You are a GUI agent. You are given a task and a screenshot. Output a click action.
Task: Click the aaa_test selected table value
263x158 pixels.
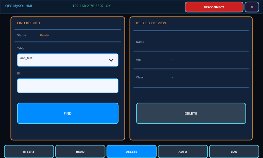click(x=26, y=58)
